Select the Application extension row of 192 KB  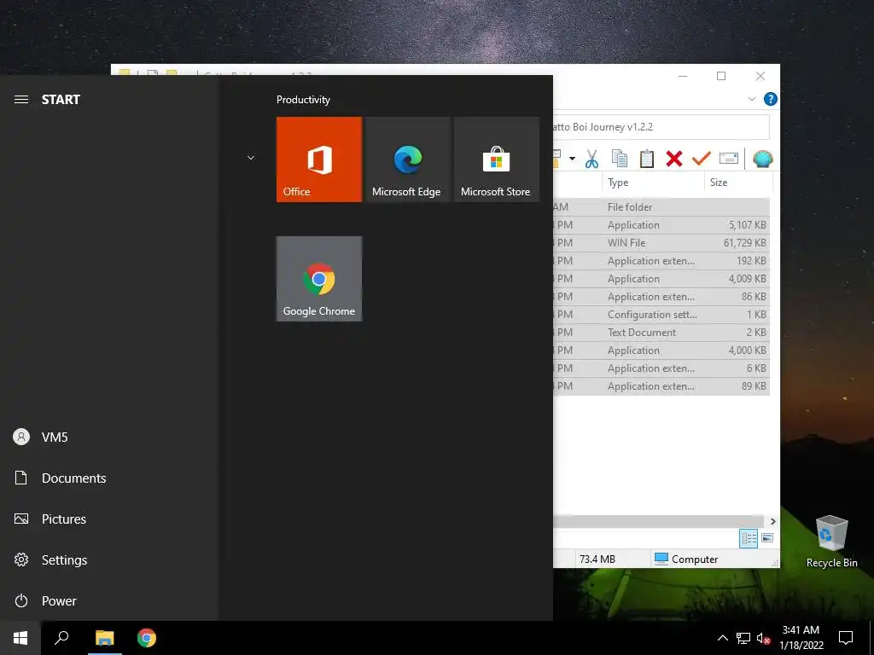[x=661, y=261]
